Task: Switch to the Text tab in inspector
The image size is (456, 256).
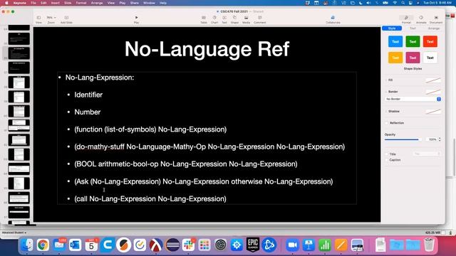Action: tap(413, 28)
